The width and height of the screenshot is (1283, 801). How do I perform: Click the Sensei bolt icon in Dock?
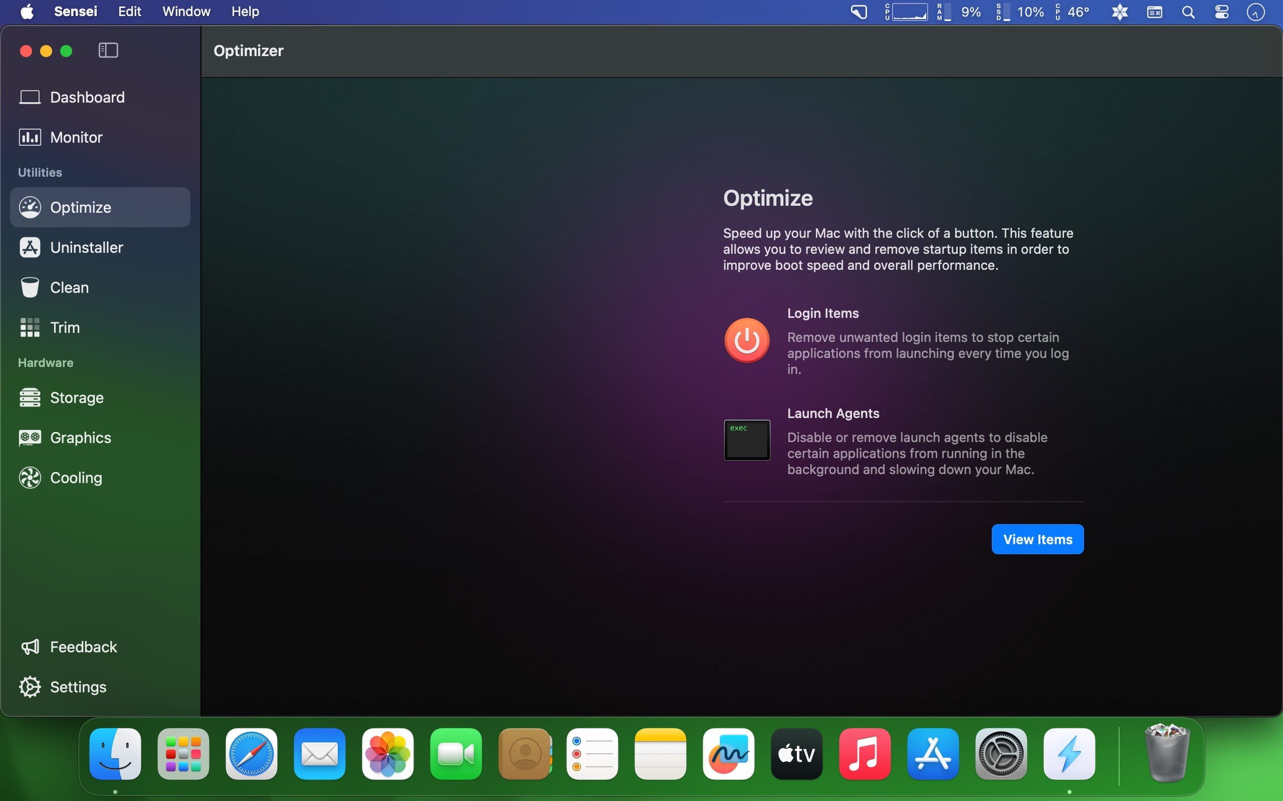[1069, 754]
